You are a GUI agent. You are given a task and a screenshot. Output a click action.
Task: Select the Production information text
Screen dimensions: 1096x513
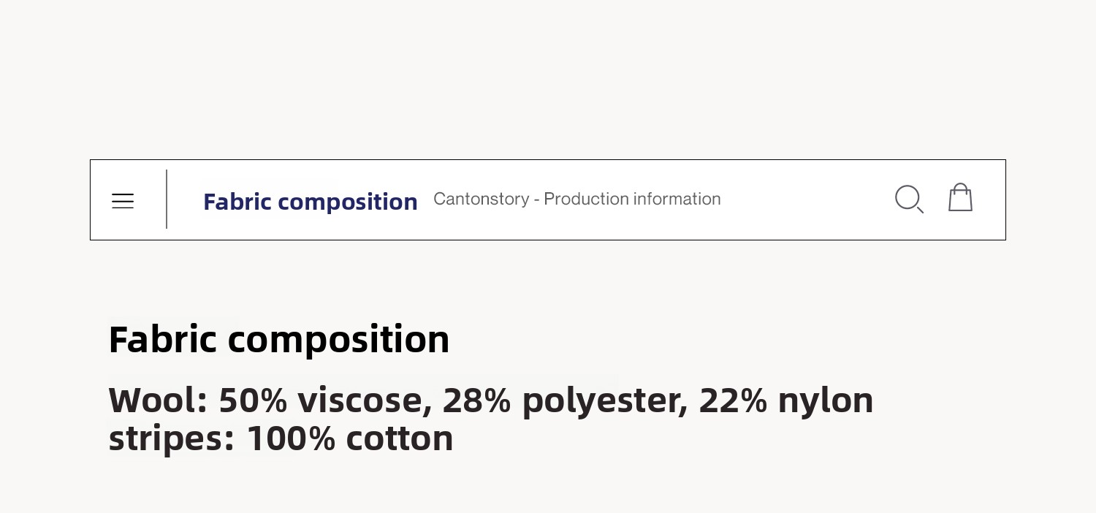(632, 199)
